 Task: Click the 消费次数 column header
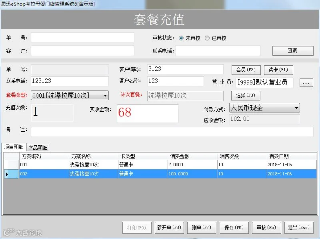pos(242,156)
